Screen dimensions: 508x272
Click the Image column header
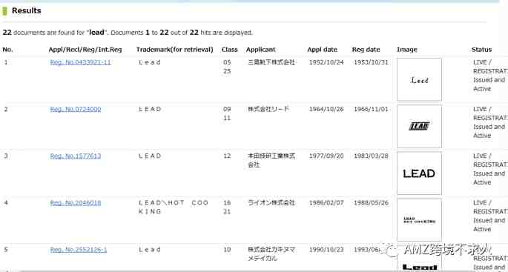pyautogui.click(x=407, y=50)
